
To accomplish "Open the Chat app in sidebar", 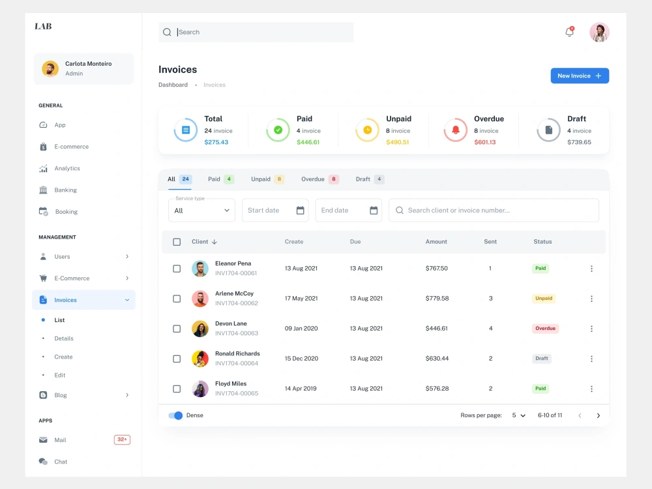I will coord(61,462).
